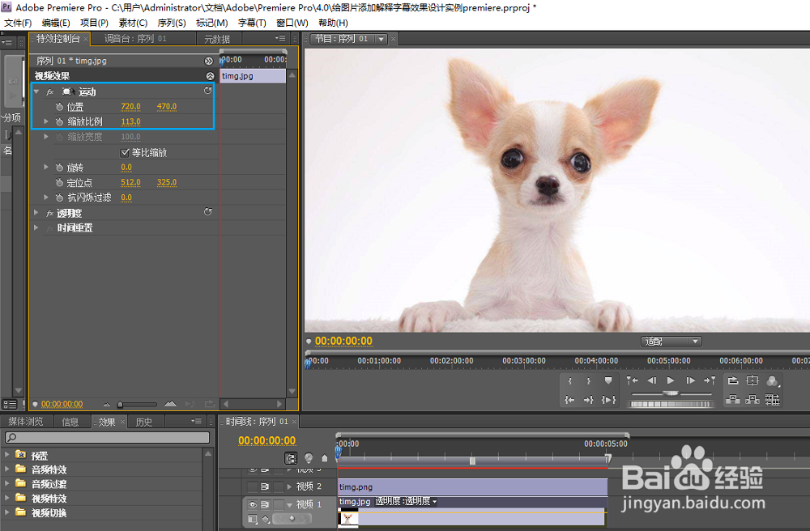Switch to 元数据 tab

click(217, 39)
